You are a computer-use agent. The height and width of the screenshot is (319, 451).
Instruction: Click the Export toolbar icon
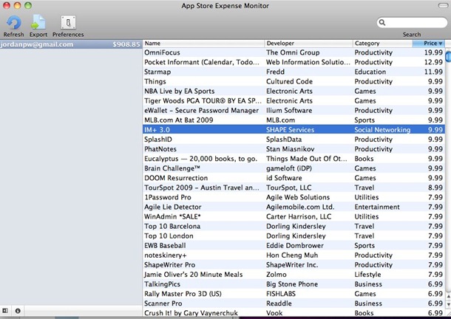38,22
